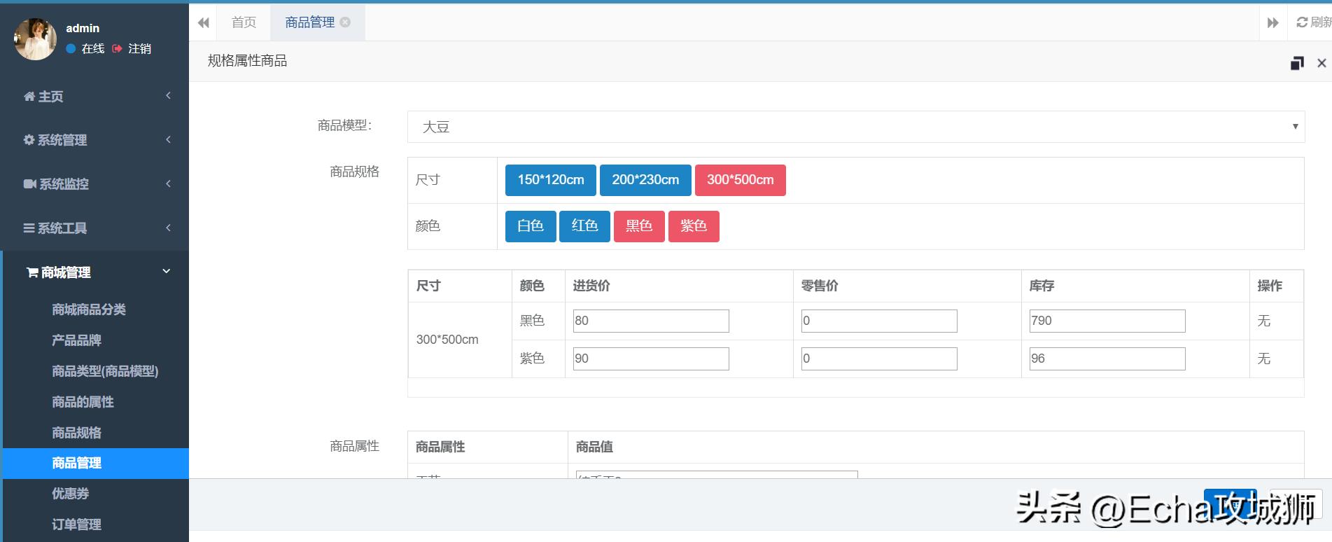This screenshot has width=1332, height=542.
Task: Switch to the 首页 tab
Action: tap(244, 22)
